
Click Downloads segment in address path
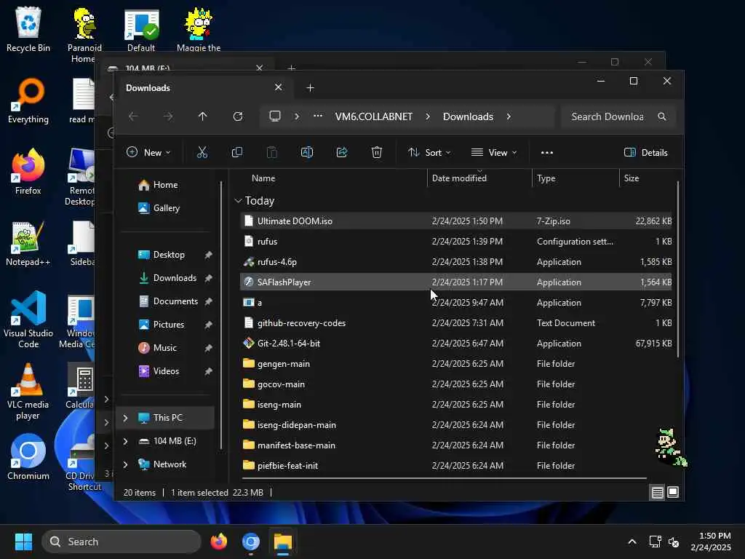pyautogui.click(x=468, y=116)
